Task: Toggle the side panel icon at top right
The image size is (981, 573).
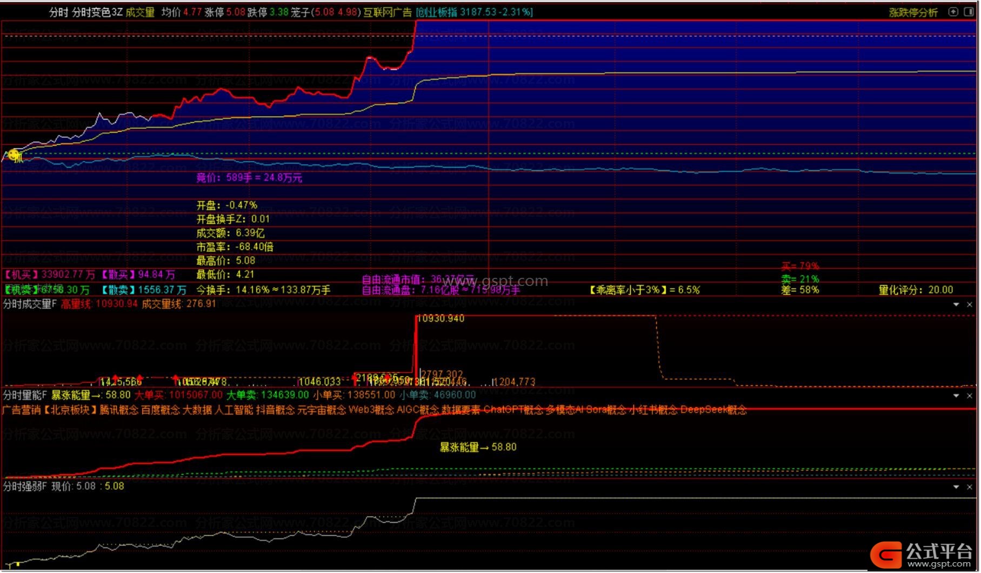Action: click(x=969, y=11)
